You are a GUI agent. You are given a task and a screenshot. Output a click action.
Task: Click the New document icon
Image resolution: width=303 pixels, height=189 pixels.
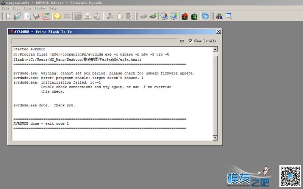pyautogui.click(x=8, y=16)
